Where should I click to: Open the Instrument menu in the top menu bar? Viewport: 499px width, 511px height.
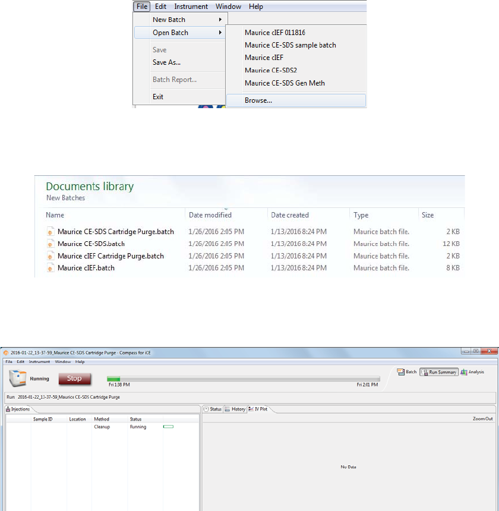191,7
